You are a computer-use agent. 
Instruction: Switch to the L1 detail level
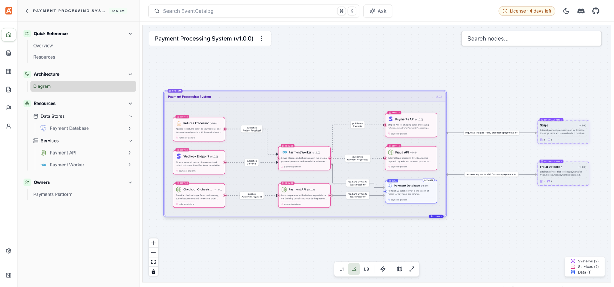[341, 269]
